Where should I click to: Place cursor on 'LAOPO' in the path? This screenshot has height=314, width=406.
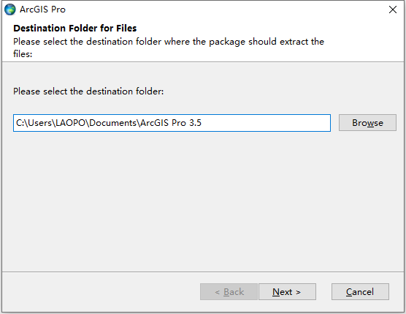click(70, 123)
